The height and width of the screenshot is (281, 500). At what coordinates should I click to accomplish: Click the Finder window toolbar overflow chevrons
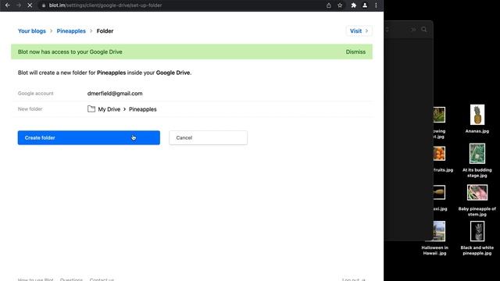(x=413, y=30)
